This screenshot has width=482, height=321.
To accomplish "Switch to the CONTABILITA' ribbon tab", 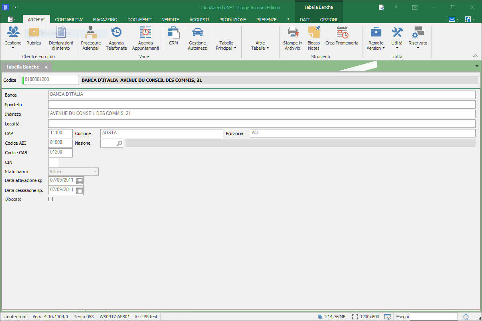I will [x=69, y=19].
